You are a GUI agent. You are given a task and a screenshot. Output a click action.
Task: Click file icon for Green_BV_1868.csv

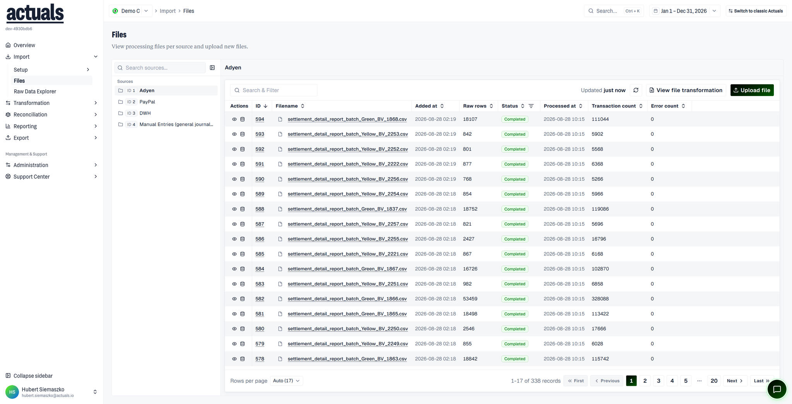(280, 119)
